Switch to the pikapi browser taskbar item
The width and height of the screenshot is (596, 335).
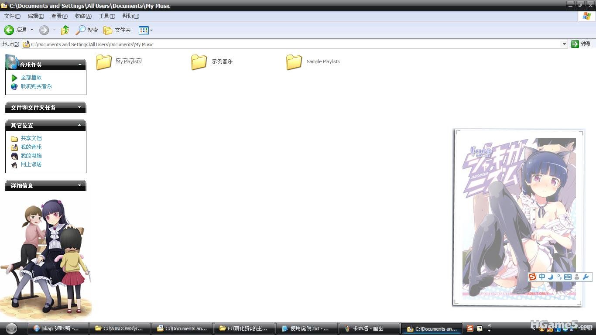58,328
